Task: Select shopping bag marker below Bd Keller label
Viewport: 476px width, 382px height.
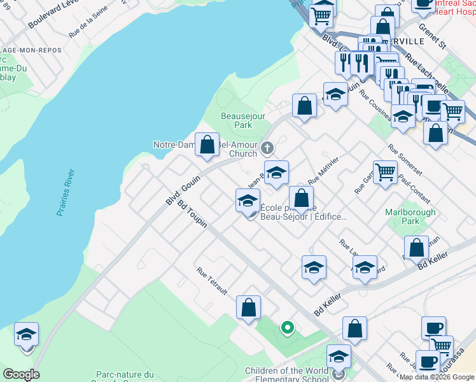Action: (x=354, y=329)
